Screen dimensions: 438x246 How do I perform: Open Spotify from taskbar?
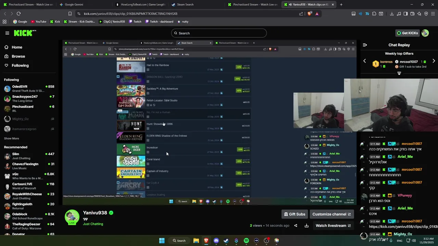click(246, 241)
